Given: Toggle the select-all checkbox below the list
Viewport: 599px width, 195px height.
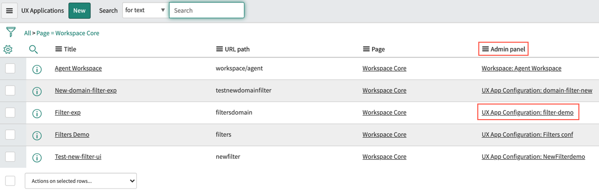Looking at the screenshot, I should [10, 181].
